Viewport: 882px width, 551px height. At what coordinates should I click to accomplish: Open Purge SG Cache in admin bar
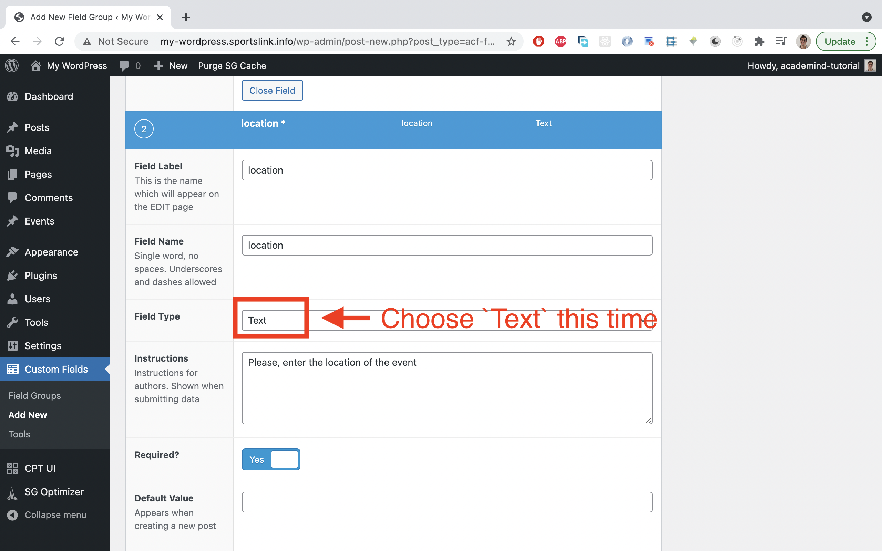(x=232, y=65)
